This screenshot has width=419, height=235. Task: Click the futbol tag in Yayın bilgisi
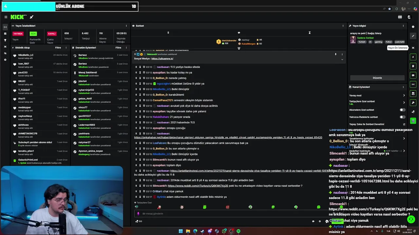pos(389,42)
